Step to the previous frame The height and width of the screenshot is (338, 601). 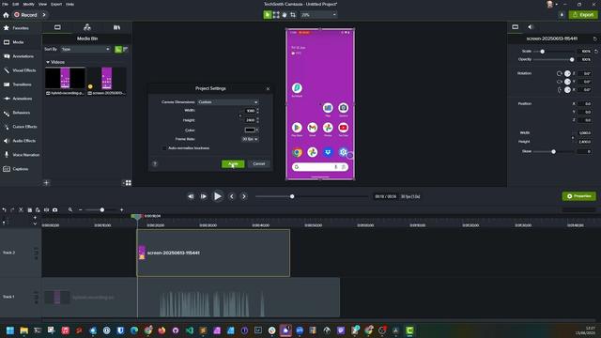[x=191, y=196]
